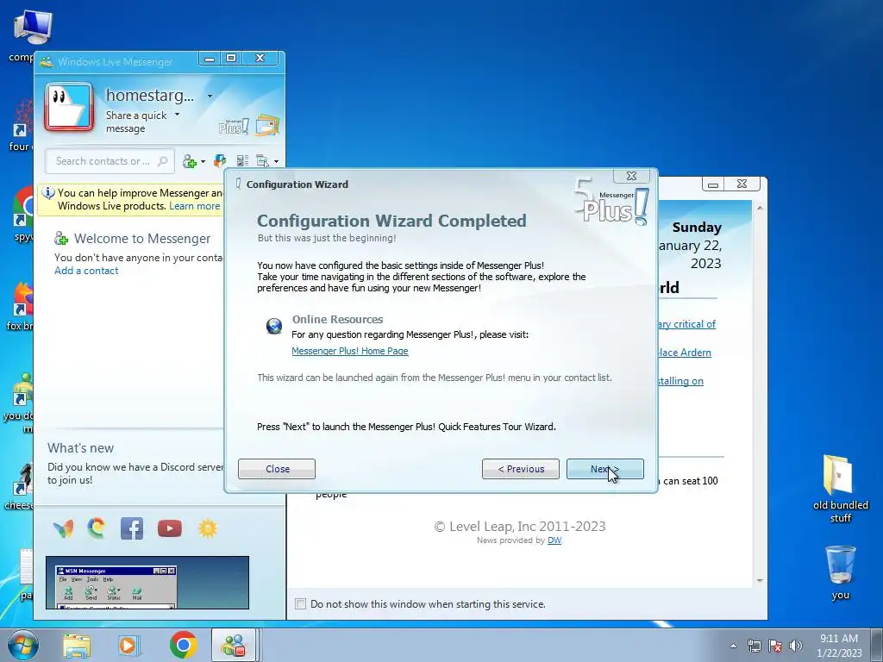The height and width of the screenshot is (662, 883).
Task: Check 'Do not show this window when starting'
Action: click(x=301, y=604)
